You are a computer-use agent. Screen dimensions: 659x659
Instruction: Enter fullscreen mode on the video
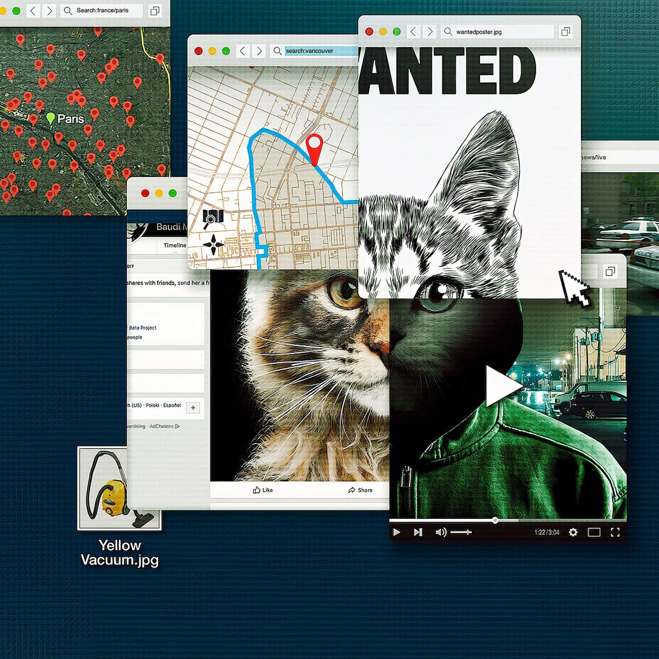616,532
